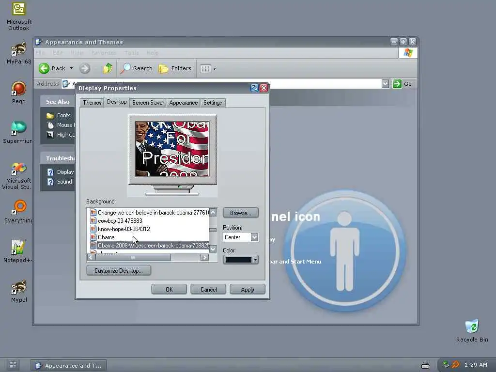Open the Settings tab

pos(213,103)
